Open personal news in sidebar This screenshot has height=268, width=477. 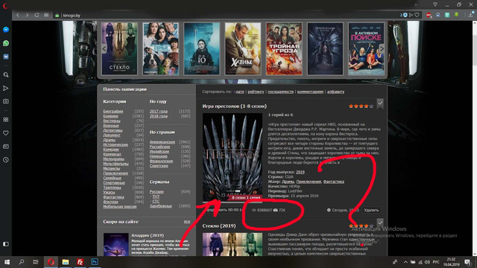click(6, 147)
